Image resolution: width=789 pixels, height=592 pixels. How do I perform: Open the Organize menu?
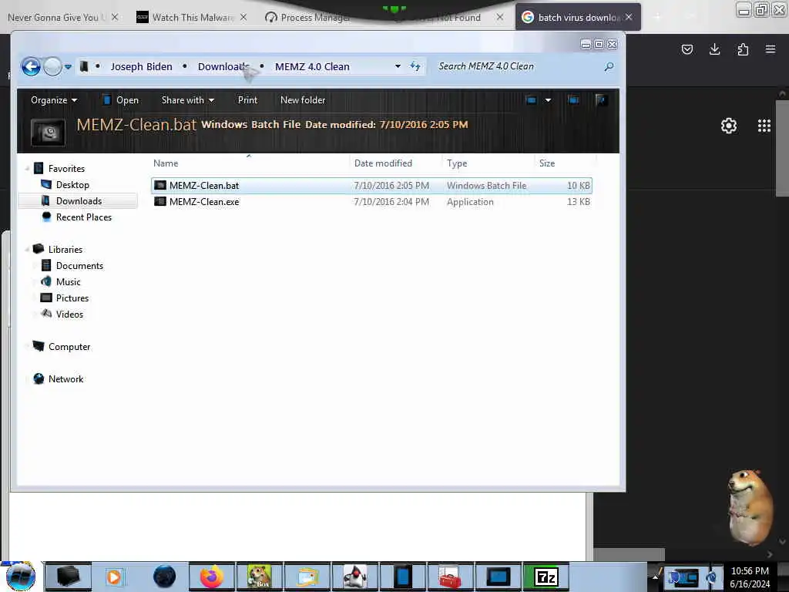54,100
